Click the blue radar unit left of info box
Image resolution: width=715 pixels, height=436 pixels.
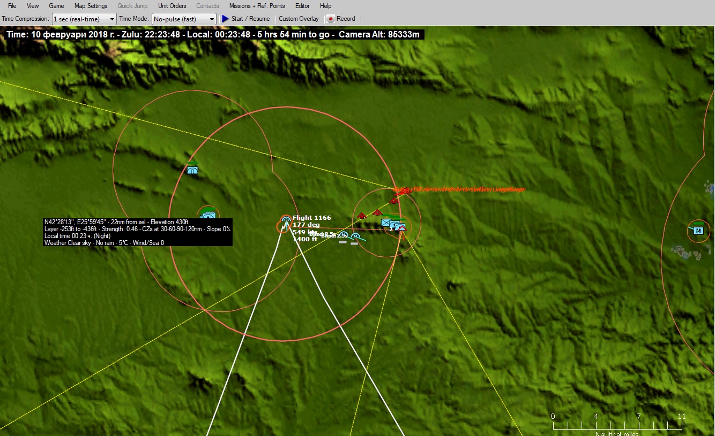point(208,216)
